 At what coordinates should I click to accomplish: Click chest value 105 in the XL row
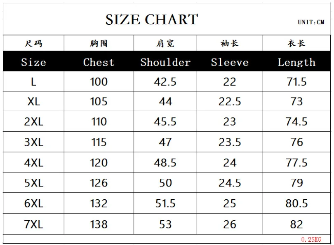point(99,102)
